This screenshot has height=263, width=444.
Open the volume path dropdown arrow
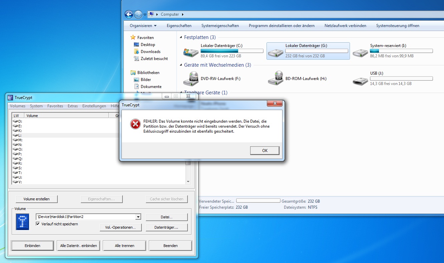[x=138, y=217]
